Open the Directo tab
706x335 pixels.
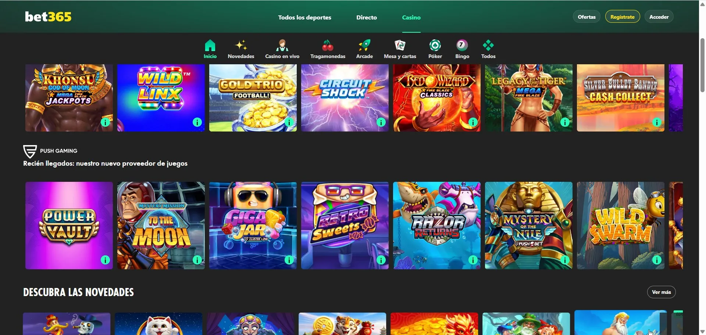click(366, 17)
